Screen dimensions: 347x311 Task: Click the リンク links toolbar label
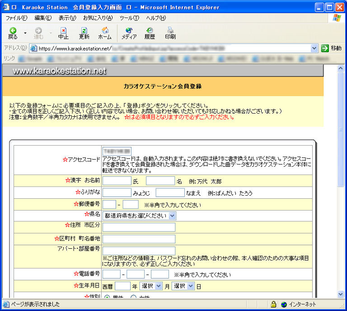(x=9, y=58)
